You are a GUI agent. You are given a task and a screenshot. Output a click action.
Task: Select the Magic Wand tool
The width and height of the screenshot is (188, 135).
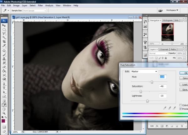click(x=4, y=37)
